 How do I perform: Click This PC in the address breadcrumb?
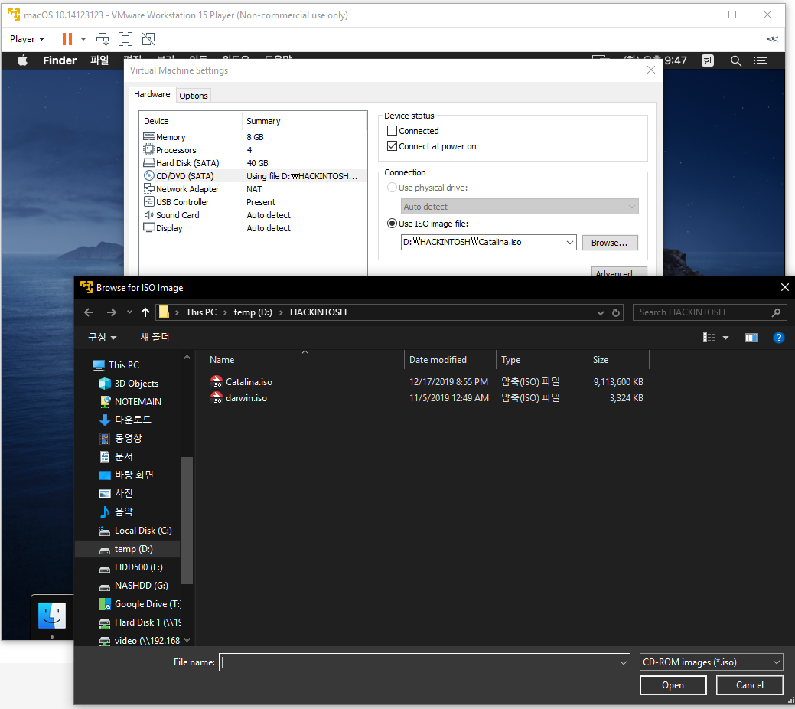(x=200, y=312)
